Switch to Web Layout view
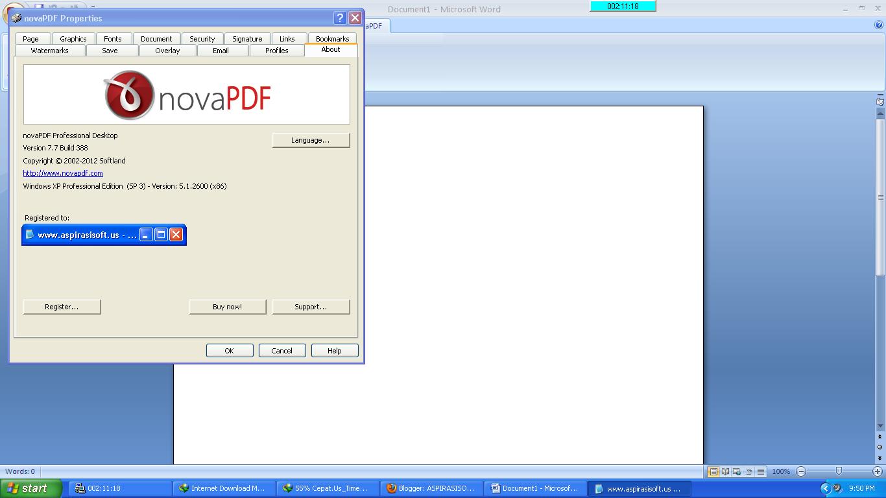 [737, 471]
